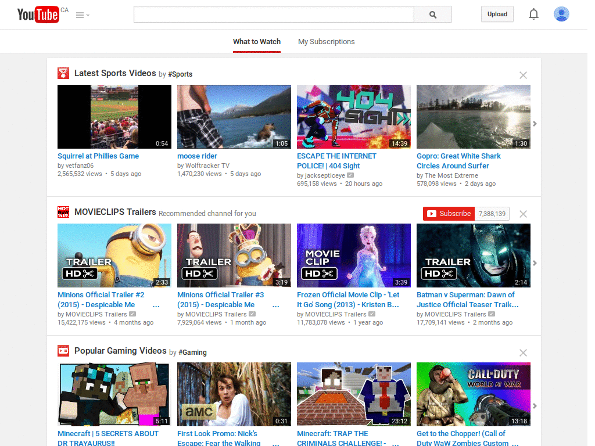
Task: Open the MOVIECLIPS Trailers heading
Action: pyautogui.click(x=116, y=212)
